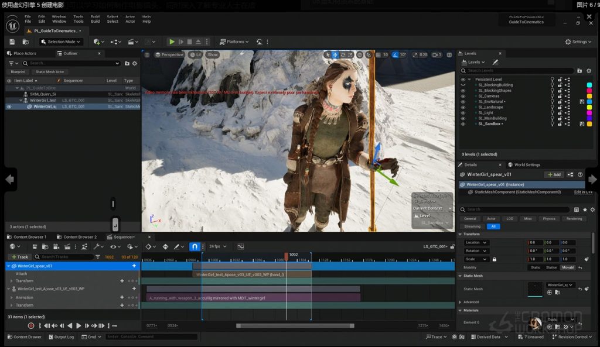This screenshot has width=600, height=347.
Task: Click the Eject toolbar icon
Action: coord(198,42)
